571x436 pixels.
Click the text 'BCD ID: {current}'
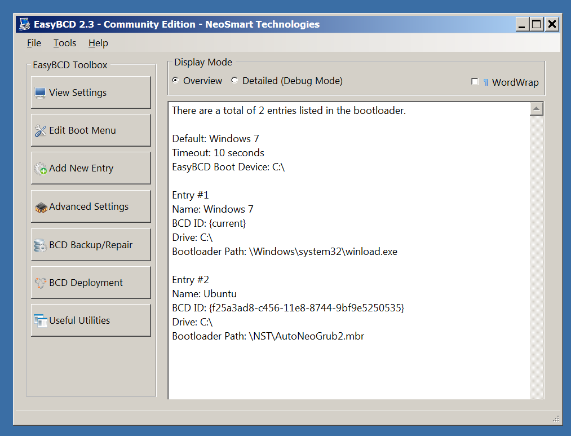[x=209, y=223]
